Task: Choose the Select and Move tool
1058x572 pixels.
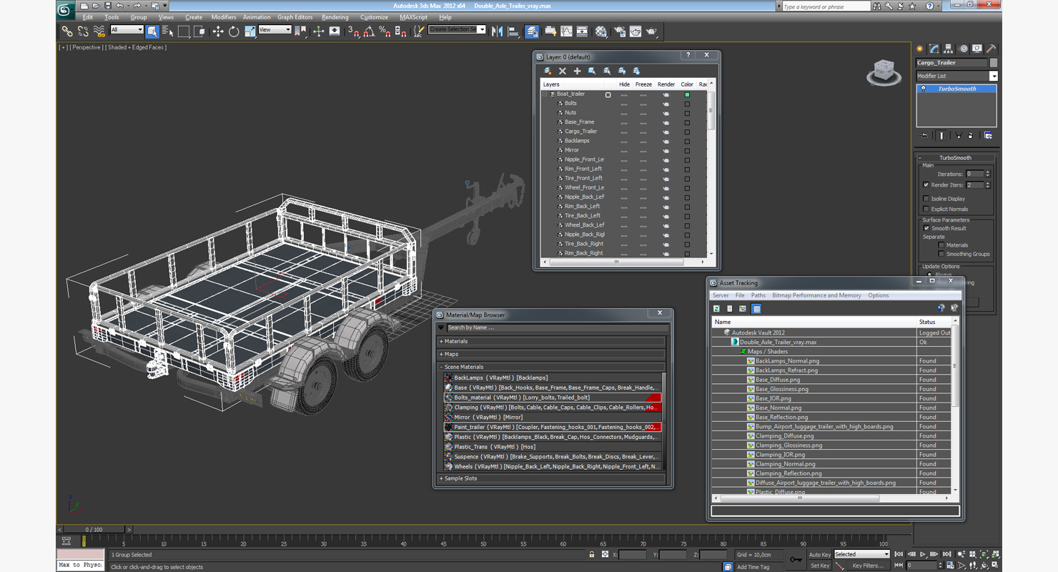Action: [x=218, y=31]
